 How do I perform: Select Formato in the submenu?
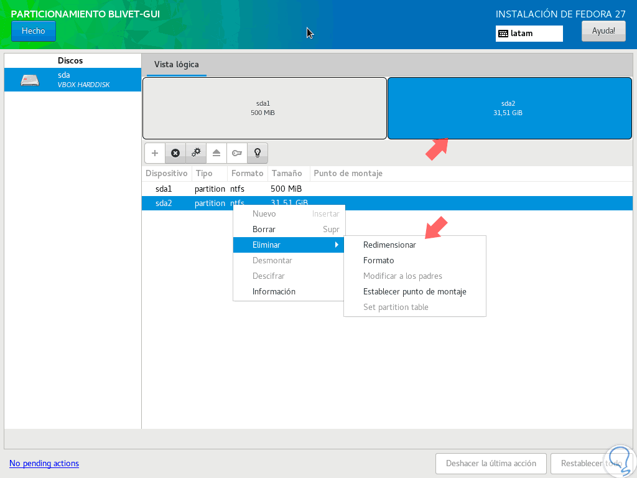tap(415, 261)
